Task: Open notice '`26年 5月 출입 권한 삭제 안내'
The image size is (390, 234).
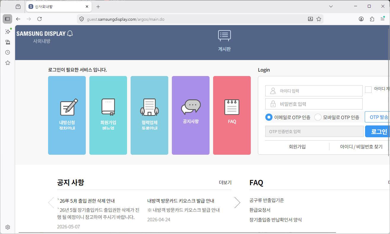Action: click(86, 201)
